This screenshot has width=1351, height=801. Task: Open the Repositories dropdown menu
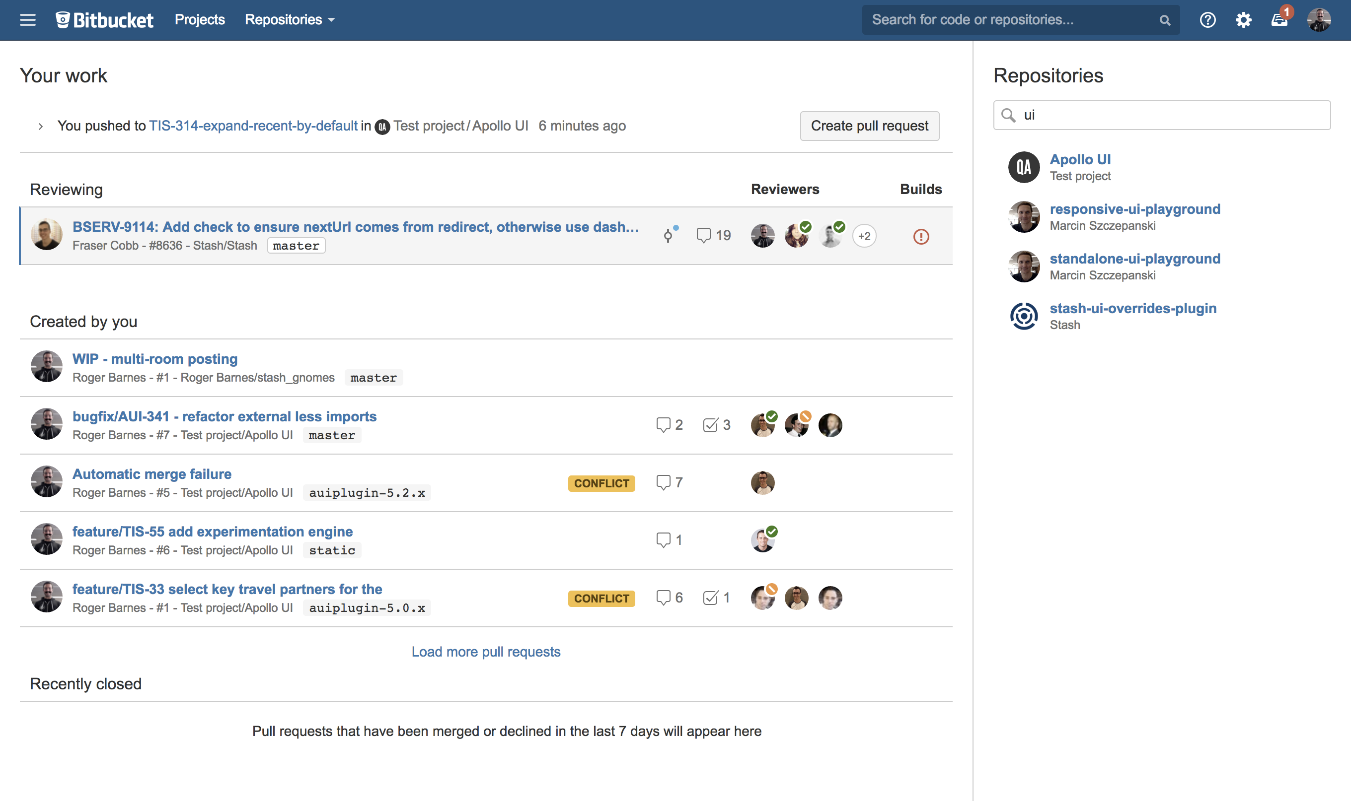point(290,20)
